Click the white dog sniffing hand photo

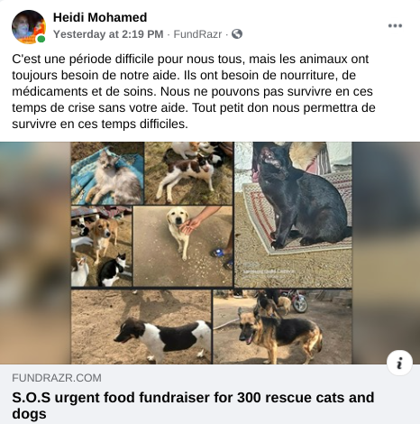(183, 246)
